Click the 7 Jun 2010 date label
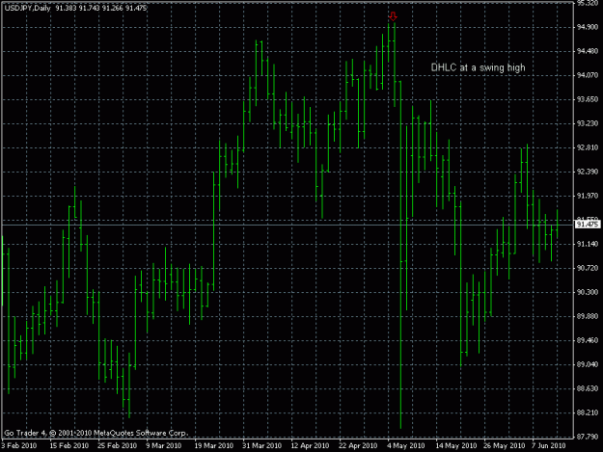The image size is (603, 452). 549,445
